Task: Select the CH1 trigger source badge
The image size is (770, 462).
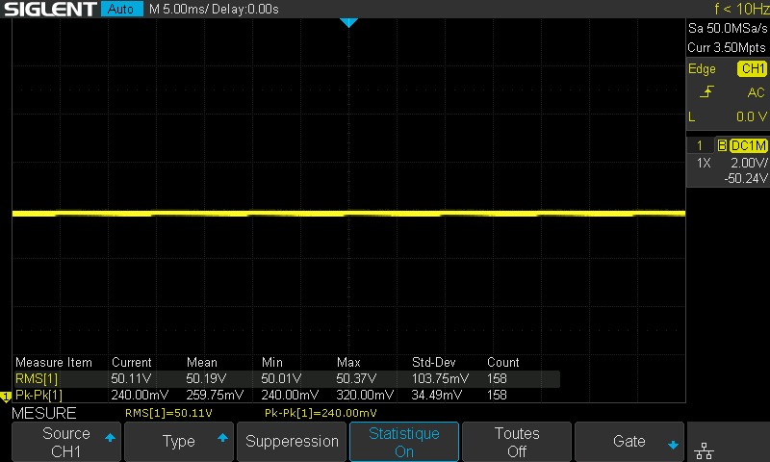Action: pos(752,68)
